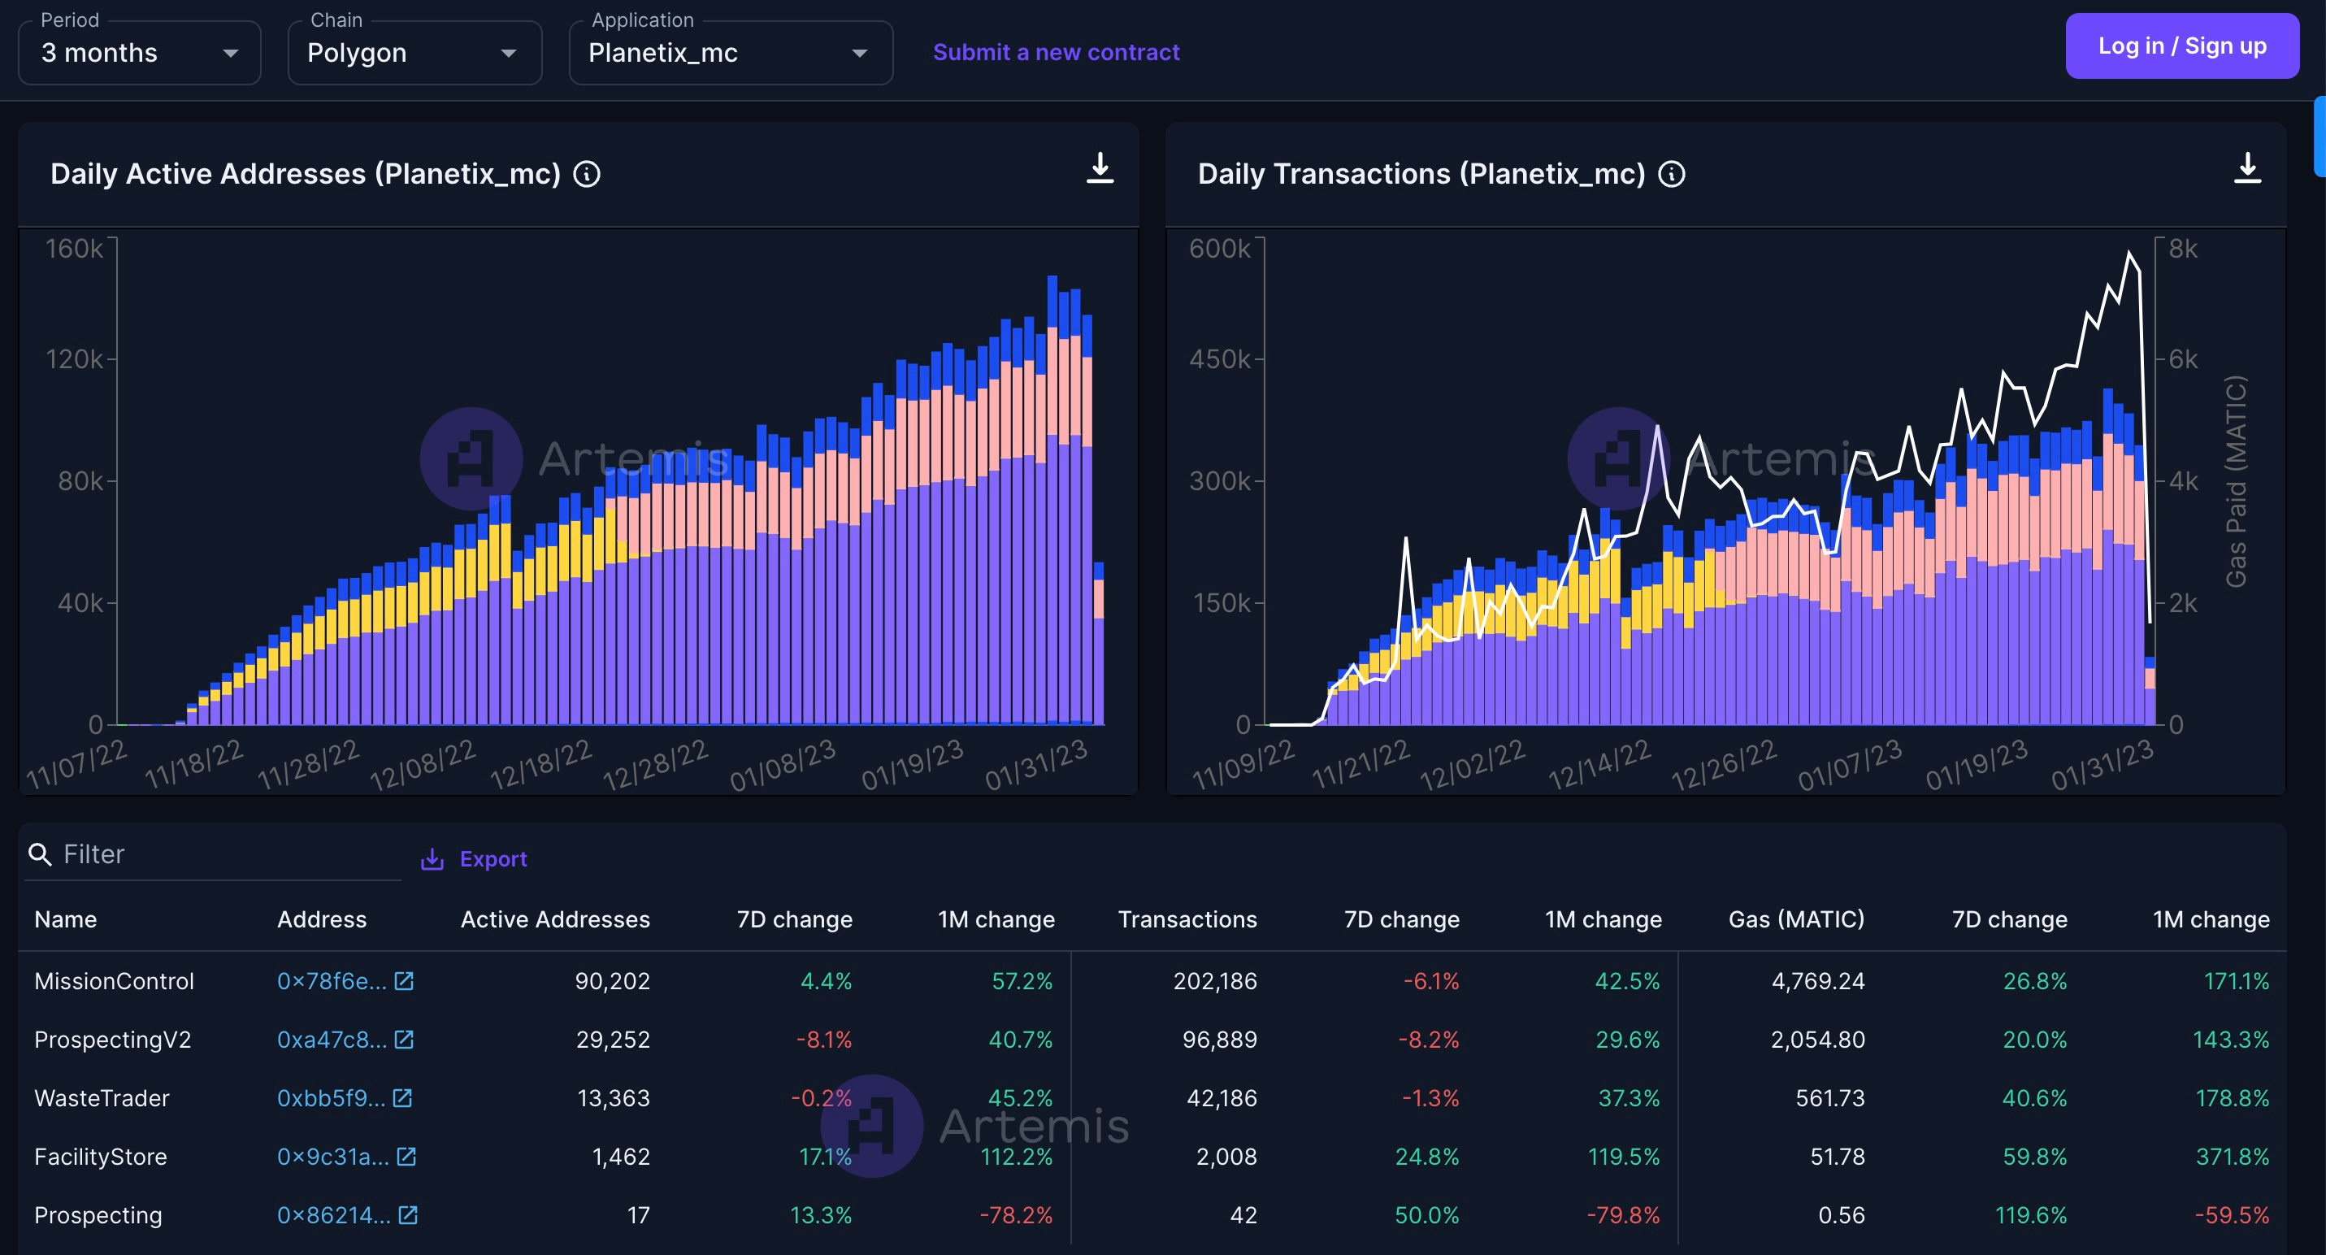Click transactions value 96,889
This screenshot has width=2326, height=1255.
coord(1220,1040)
